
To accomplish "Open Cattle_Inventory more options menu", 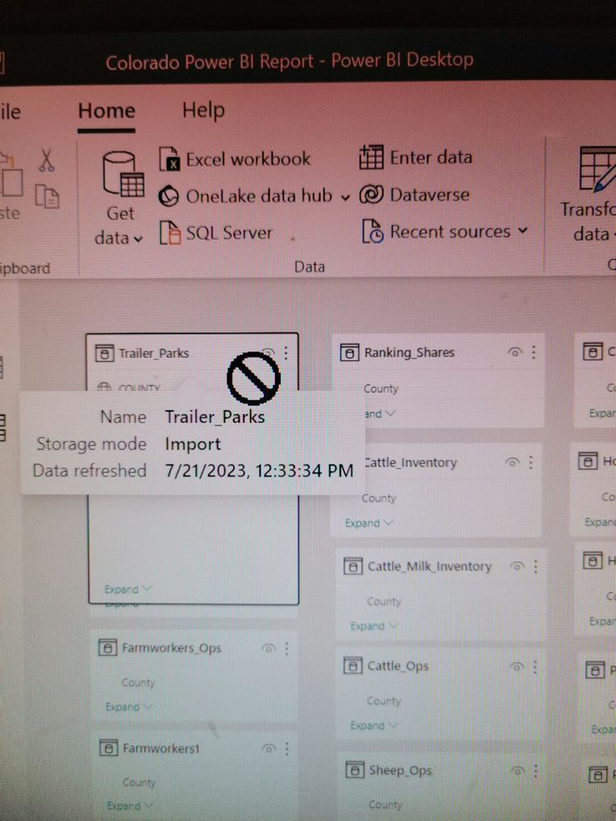I will [x=530, y=462].
